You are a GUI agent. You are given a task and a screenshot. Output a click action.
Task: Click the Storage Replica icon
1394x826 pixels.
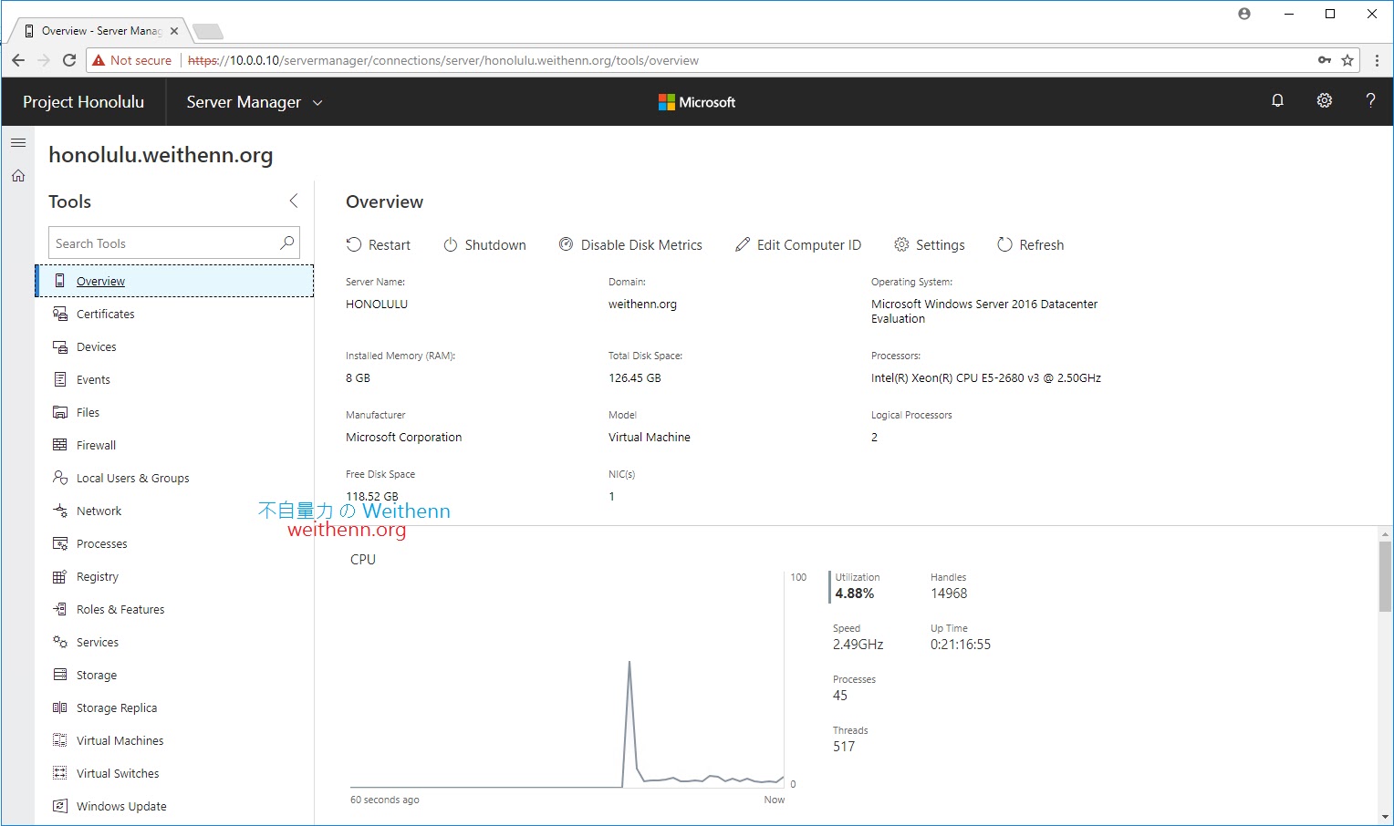[60, 707]
